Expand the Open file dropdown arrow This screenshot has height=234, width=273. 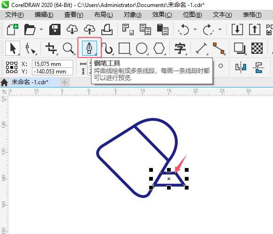coord(41,29)
